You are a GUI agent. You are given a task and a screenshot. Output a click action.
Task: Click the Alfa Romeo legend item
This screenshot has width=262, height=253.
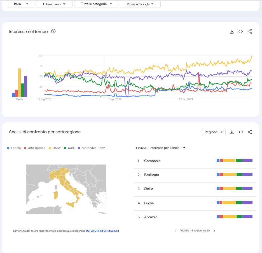click(35, 148)
